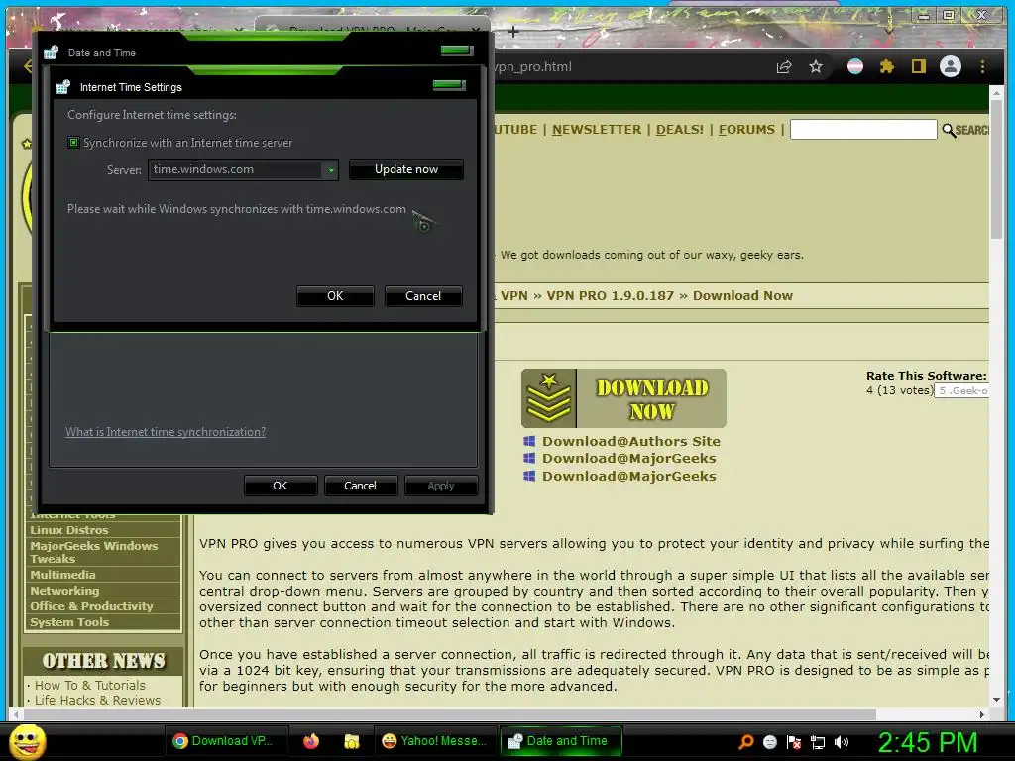
Task: Click the first Download@MajorGeeks link
Action: point(628,458)
